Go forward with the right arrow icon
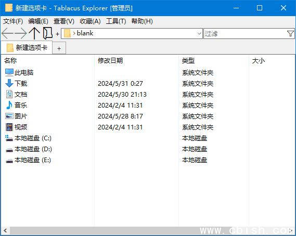Screen dimensions: 296x236 (21, 33)
